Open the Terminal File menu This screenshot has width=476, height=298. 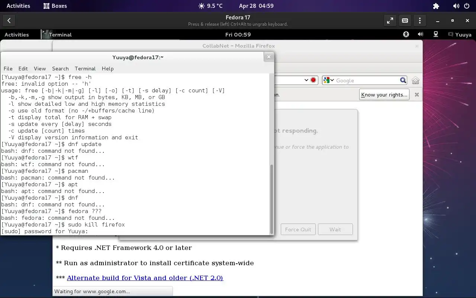tap(8, 69)
